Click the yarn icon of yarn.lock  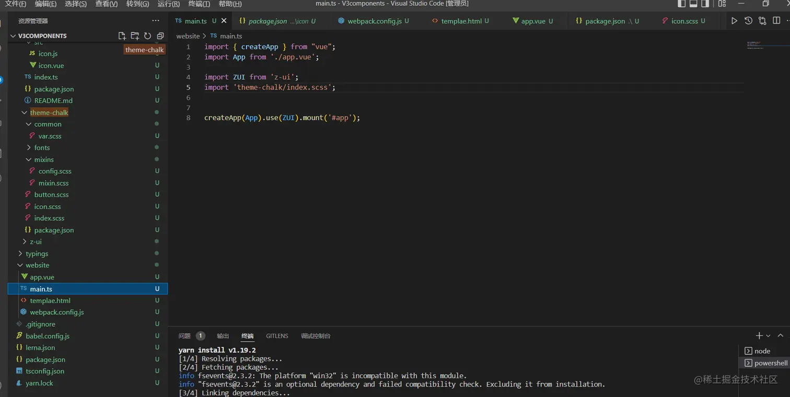(x=19, y=383)
